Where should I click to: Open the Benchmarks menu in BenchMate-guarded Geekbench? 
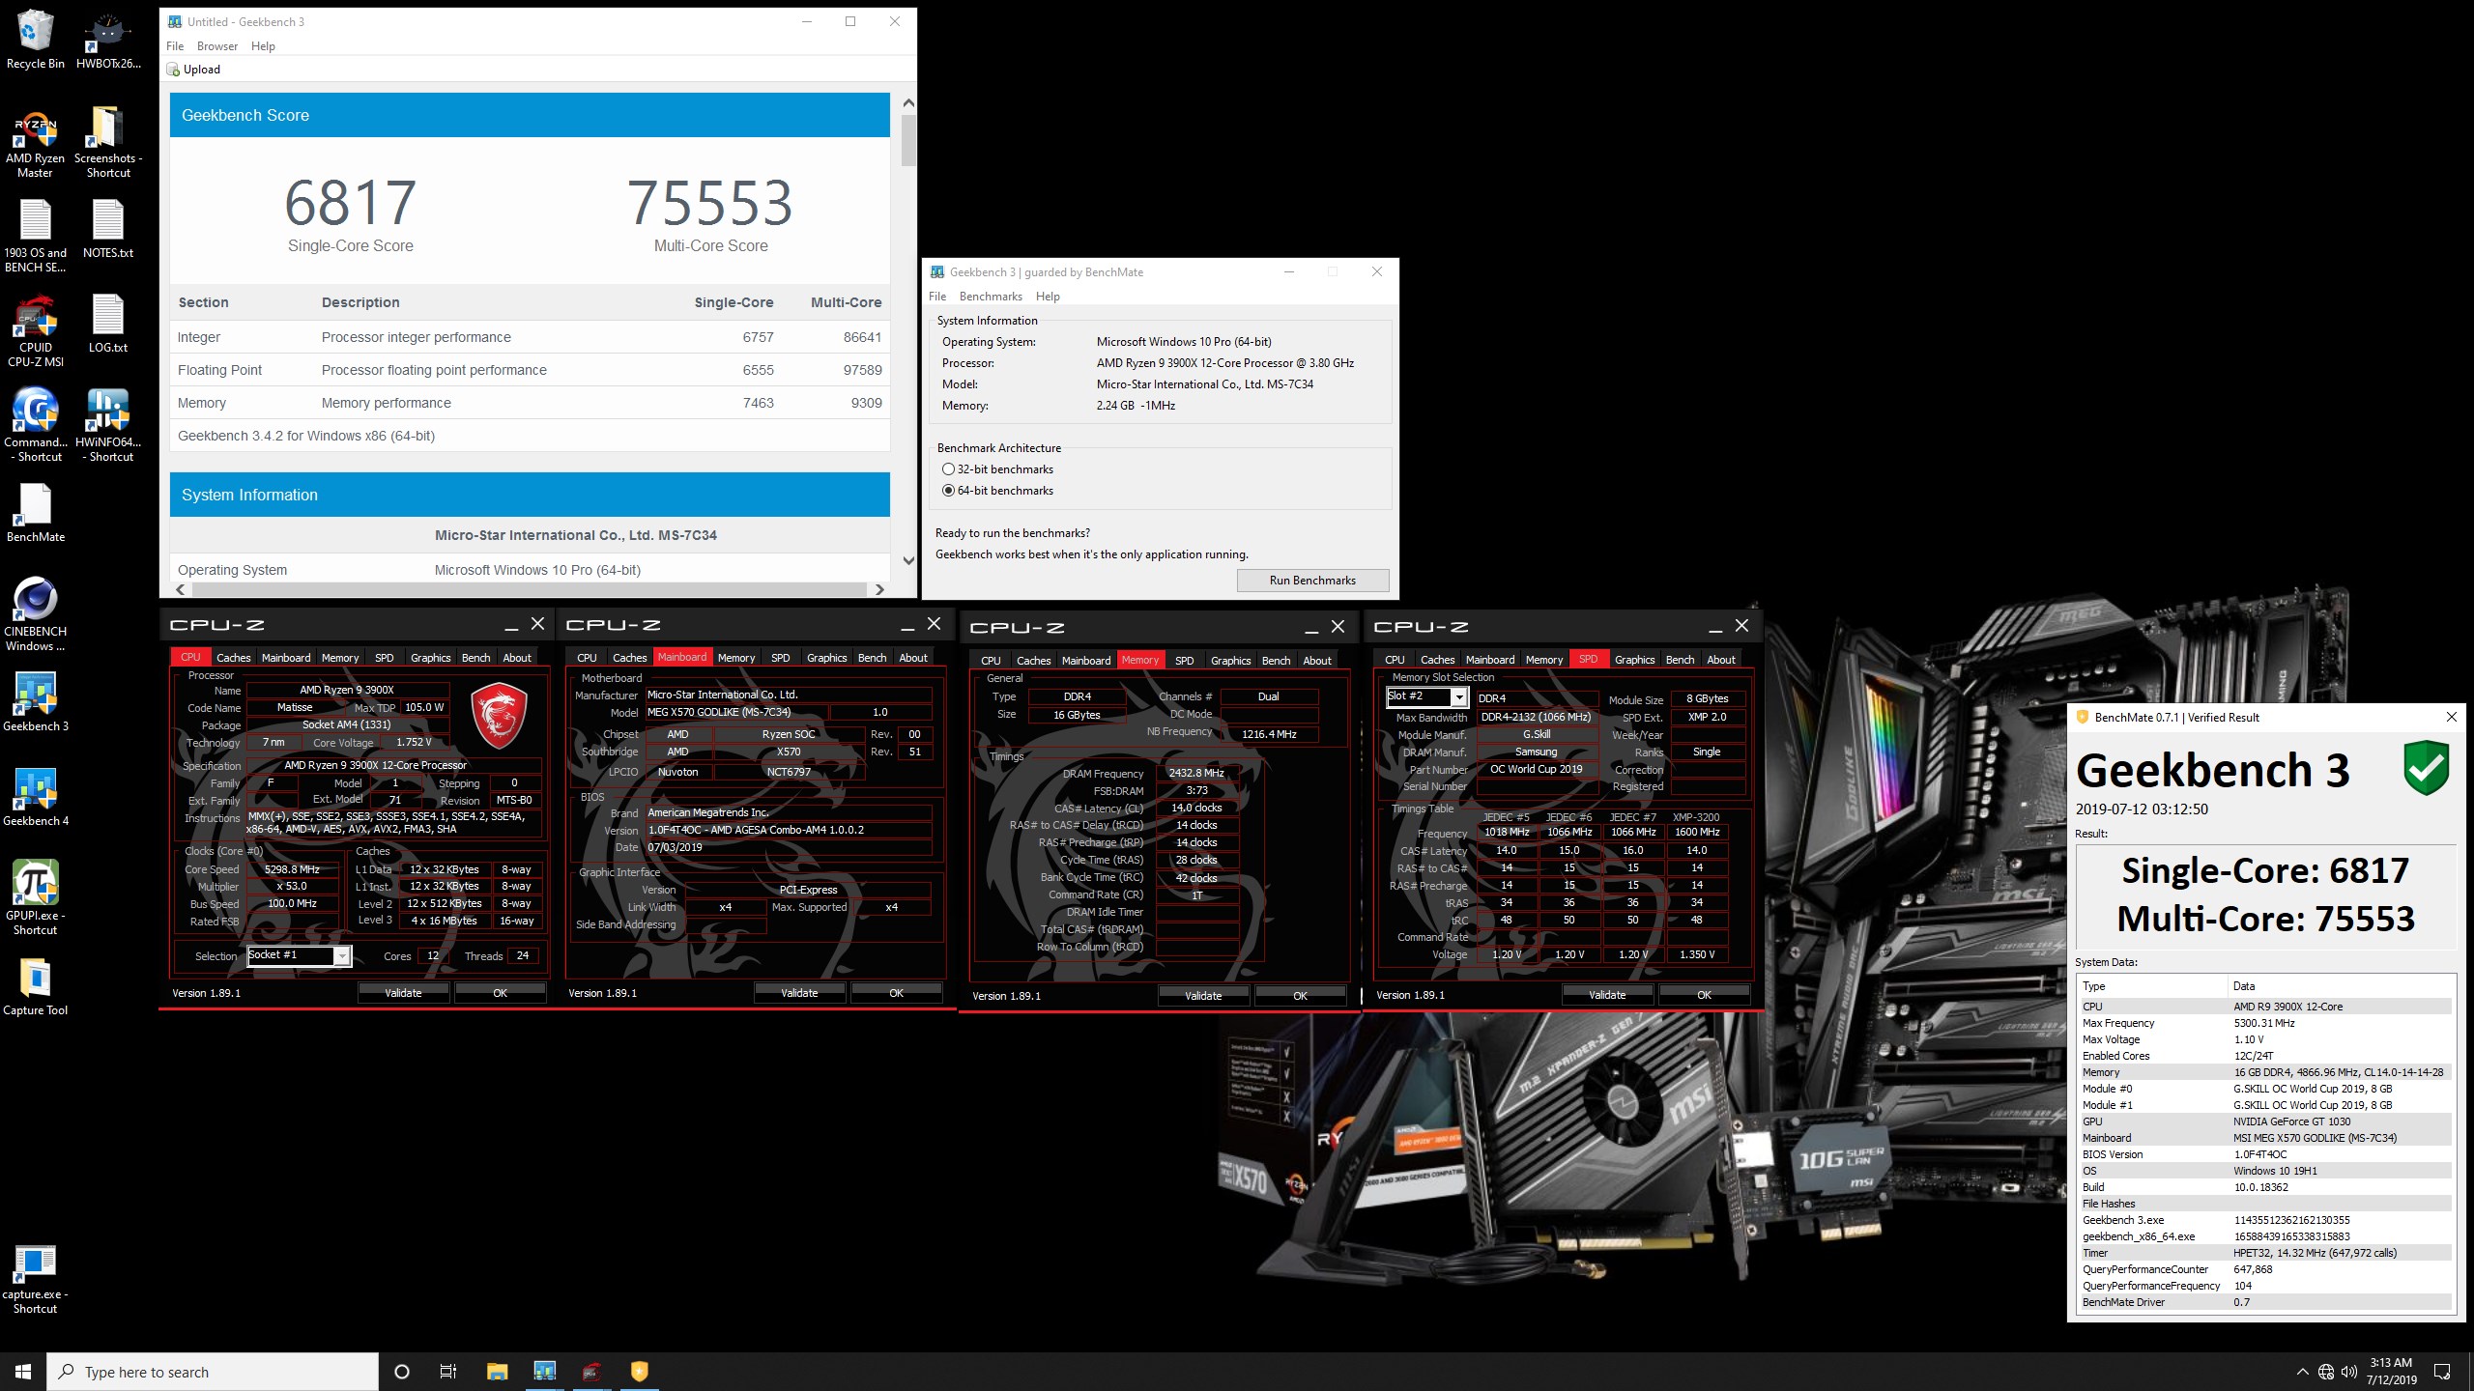click(991, 297)
